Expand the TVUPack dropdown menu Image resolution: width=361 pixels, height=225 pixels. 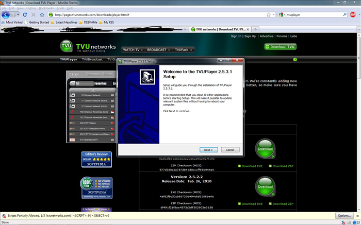[183, 49]
